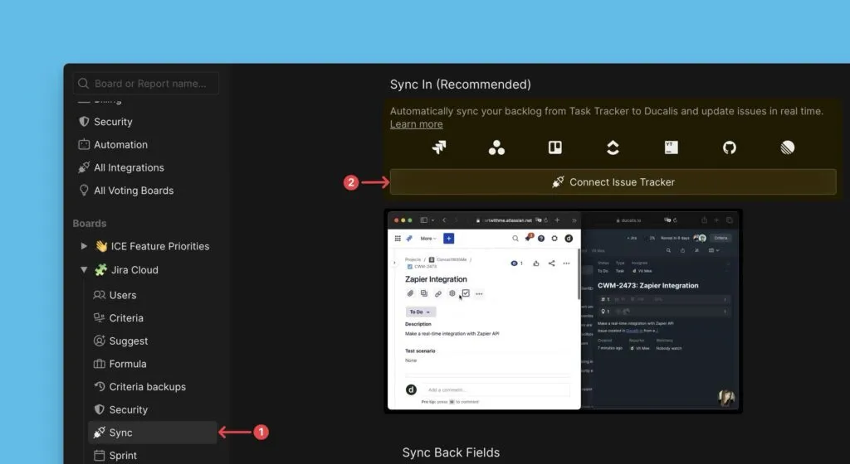Select the Linear tracker icon
This screenshot has height=464, width=850.
click(787, 147)
